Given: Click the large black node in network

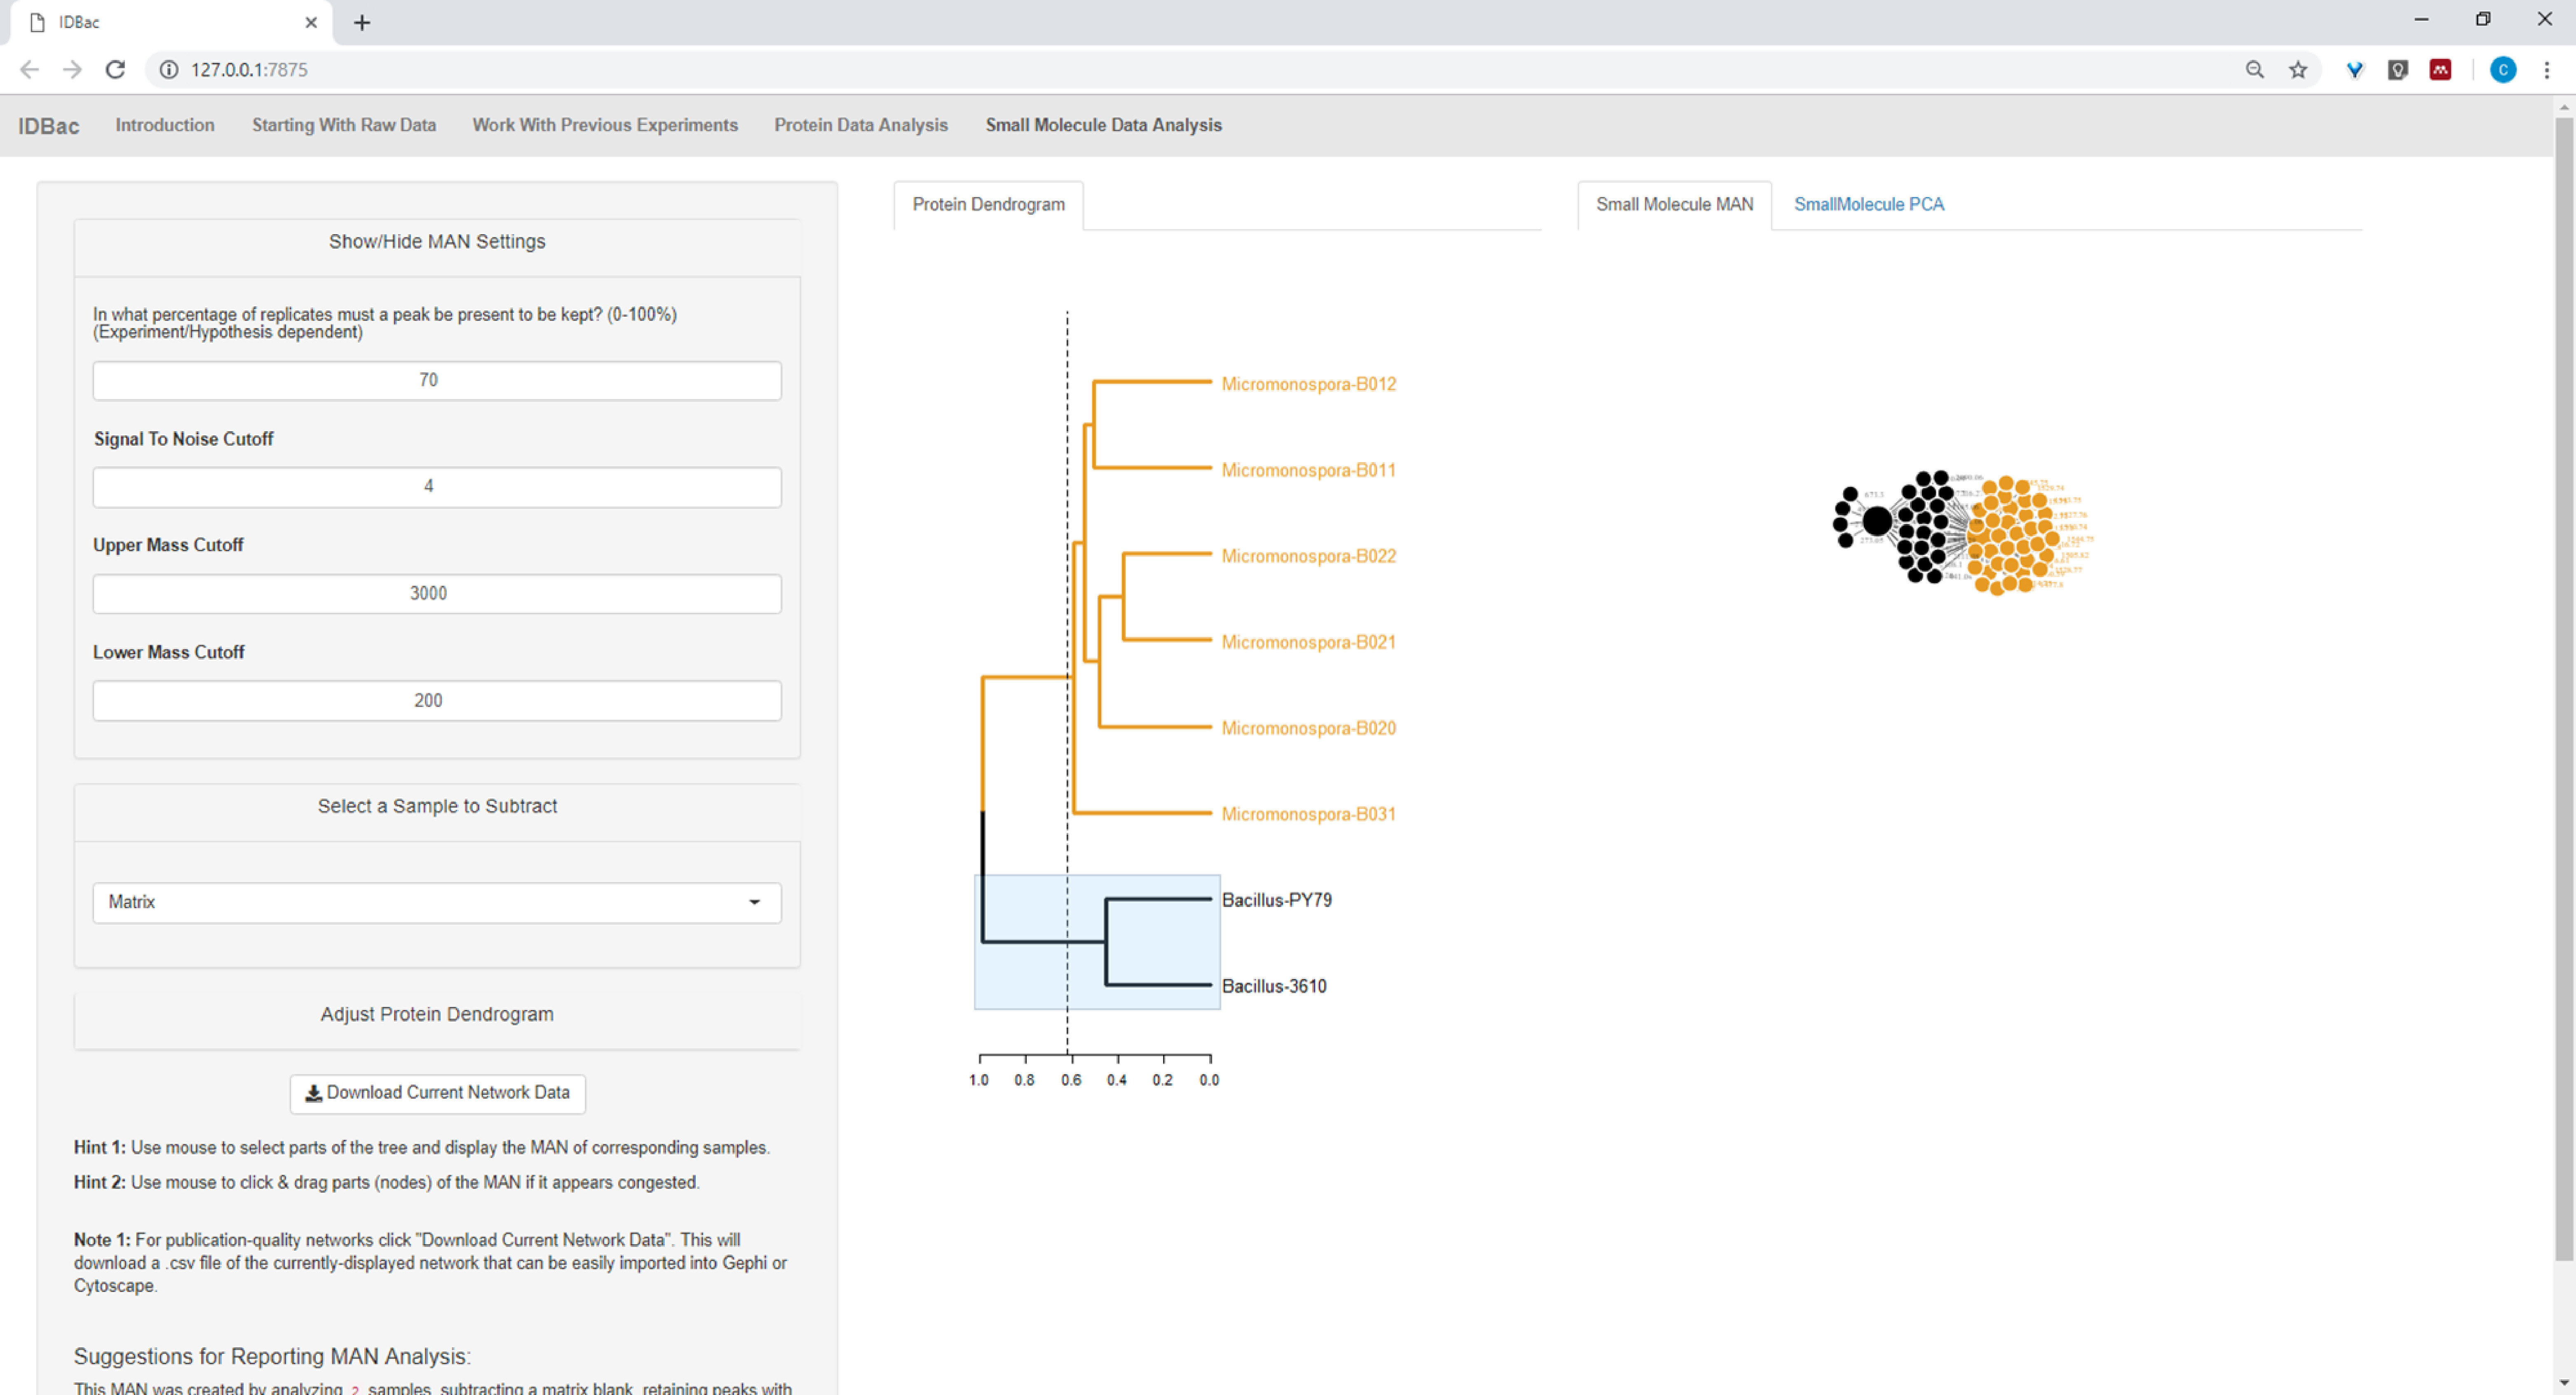Looking at the screenshot, I should (1876, 521).
